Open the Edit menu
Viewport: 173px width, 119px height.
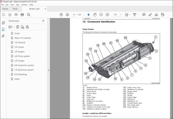point(7,5)
